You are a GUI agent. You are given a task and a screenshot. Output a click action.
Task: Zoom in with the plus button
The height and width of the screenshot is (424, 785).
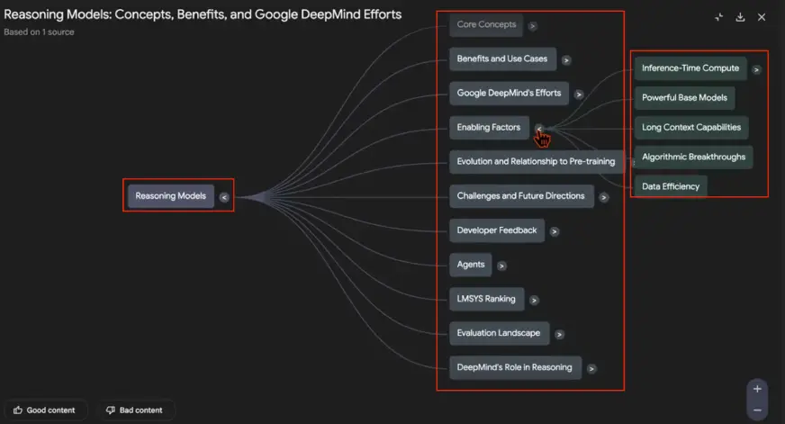pyautogui.click(x=757, y=389)
